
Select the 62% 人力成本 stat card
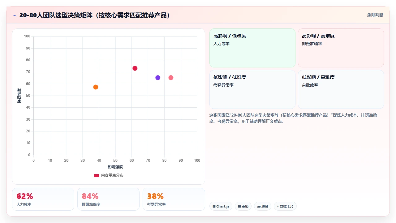[43, 199]
